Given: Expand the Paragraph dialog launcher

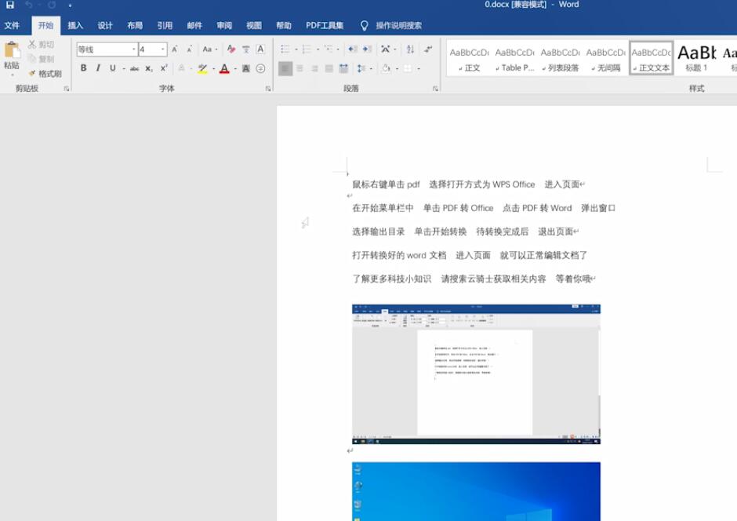Looking at the screenshot, I should click(435, 89).
